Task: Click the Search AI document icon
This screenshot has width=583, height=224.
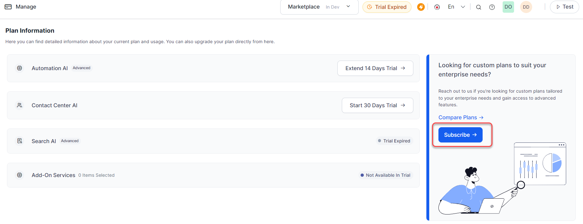Action: 20,141
